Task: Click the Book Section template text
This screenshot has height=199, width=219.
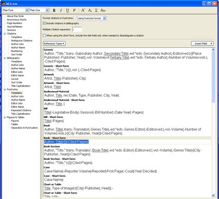Action: [123, 152]
